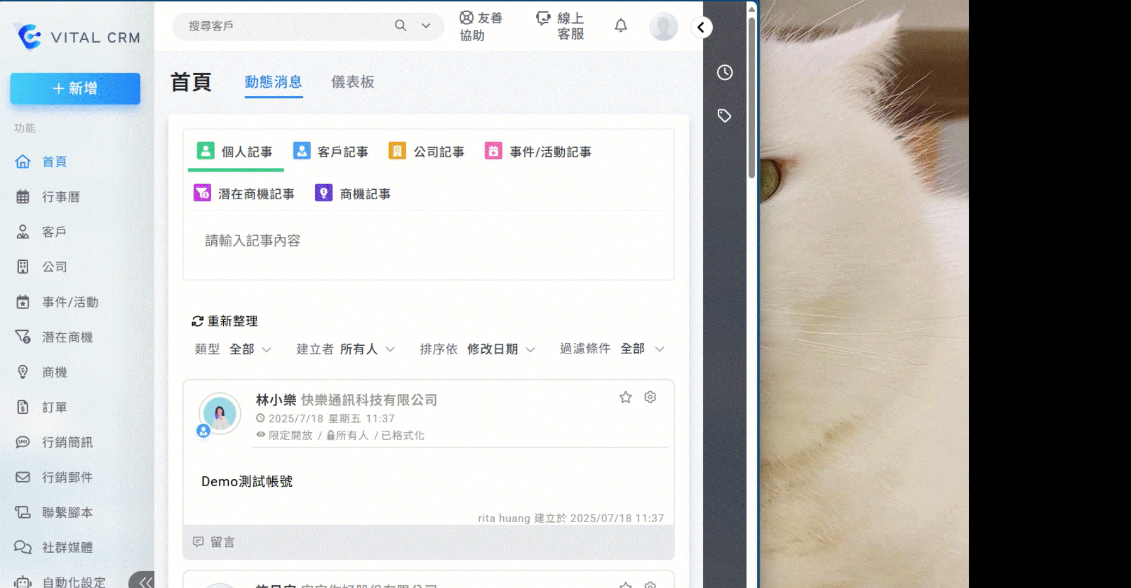
Task: Open the notification bell
Action: 621,26
